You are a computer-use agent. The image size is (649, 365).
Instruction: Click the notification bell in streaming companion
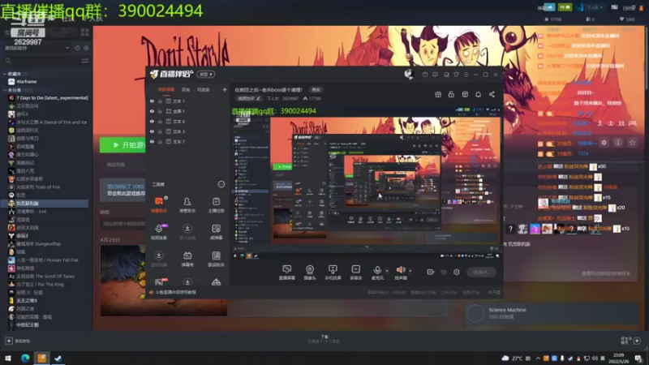coord(478,94)
